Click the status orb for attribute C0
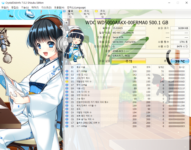The height and width of the screenshot is (150, 191). tap(67, 102)
